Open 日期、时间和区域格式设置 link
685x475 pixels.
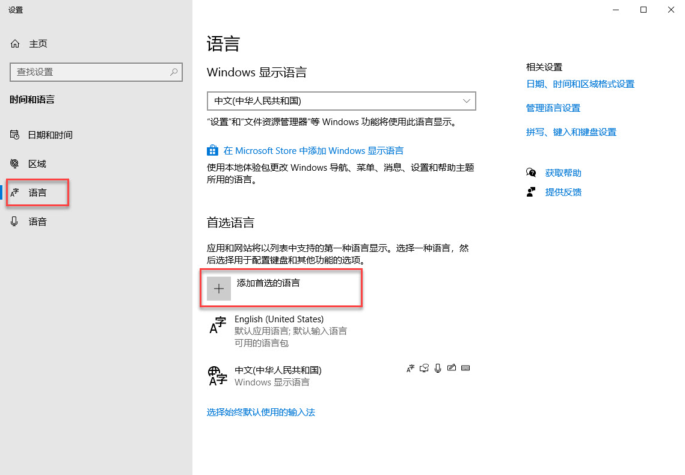coord(580,84)
